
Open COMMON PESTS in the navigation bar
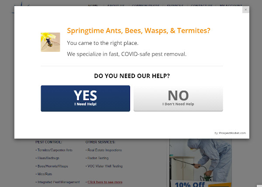(x=145, y=6)
